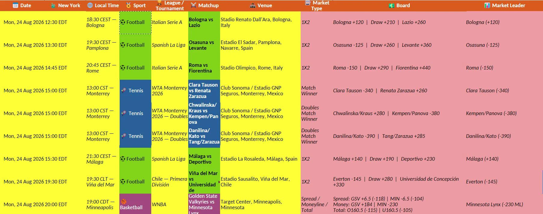Select the 'WNBA' league cell
The image size is (543, 214).
(170, 204)
